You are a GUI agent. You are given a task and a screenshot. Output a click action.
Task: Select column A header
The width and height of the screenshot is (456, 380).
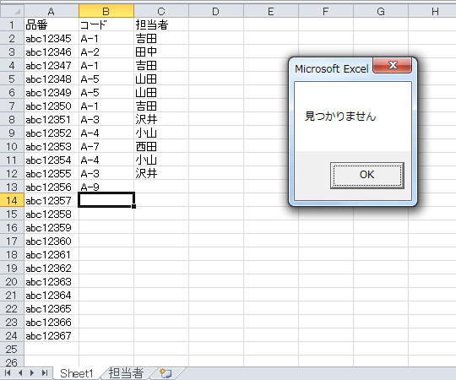[52, 11]
